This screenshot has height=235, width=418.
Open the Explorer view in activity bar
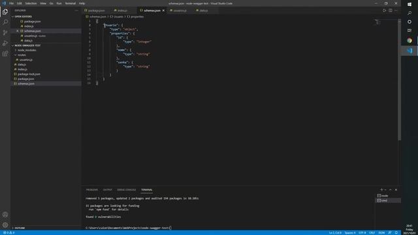coord(5,12)
